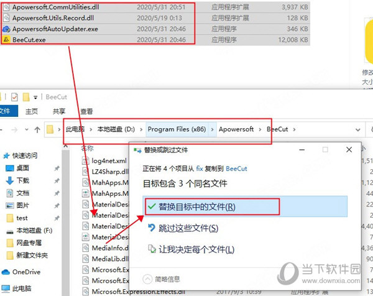
Task: Click BeeCut breadcrumb segment
Action: [277, 129]
